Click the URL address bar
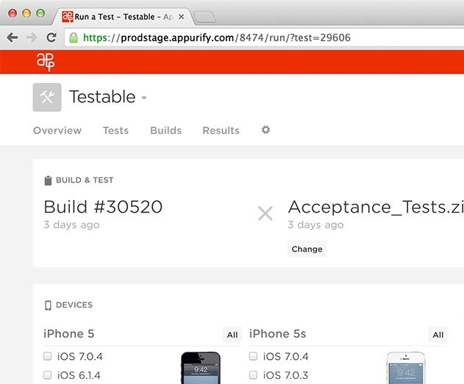The height and width of the screenshot is (384, 464). coord(264,38)
